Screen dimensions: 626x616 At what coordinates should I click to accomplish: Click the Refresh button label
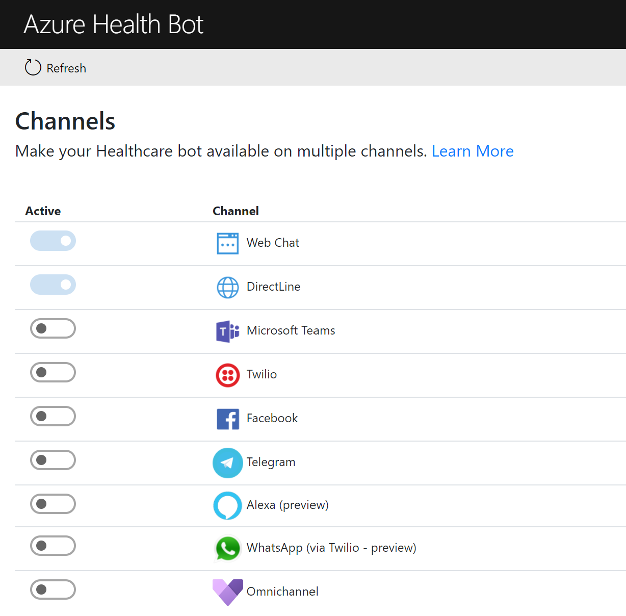(x=66, y=68)
